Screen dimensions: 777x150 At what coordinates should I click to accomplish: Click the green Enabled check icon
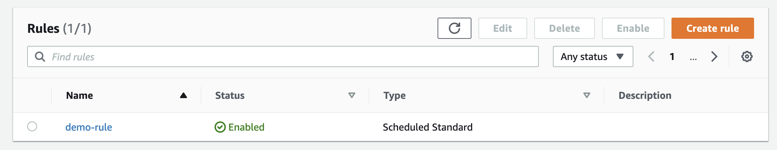point(220,127)
